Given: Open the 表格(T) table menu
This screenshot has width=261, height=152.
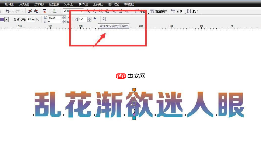Looking at the screenshot, I should pyautogui.click(x=83, y=4).
